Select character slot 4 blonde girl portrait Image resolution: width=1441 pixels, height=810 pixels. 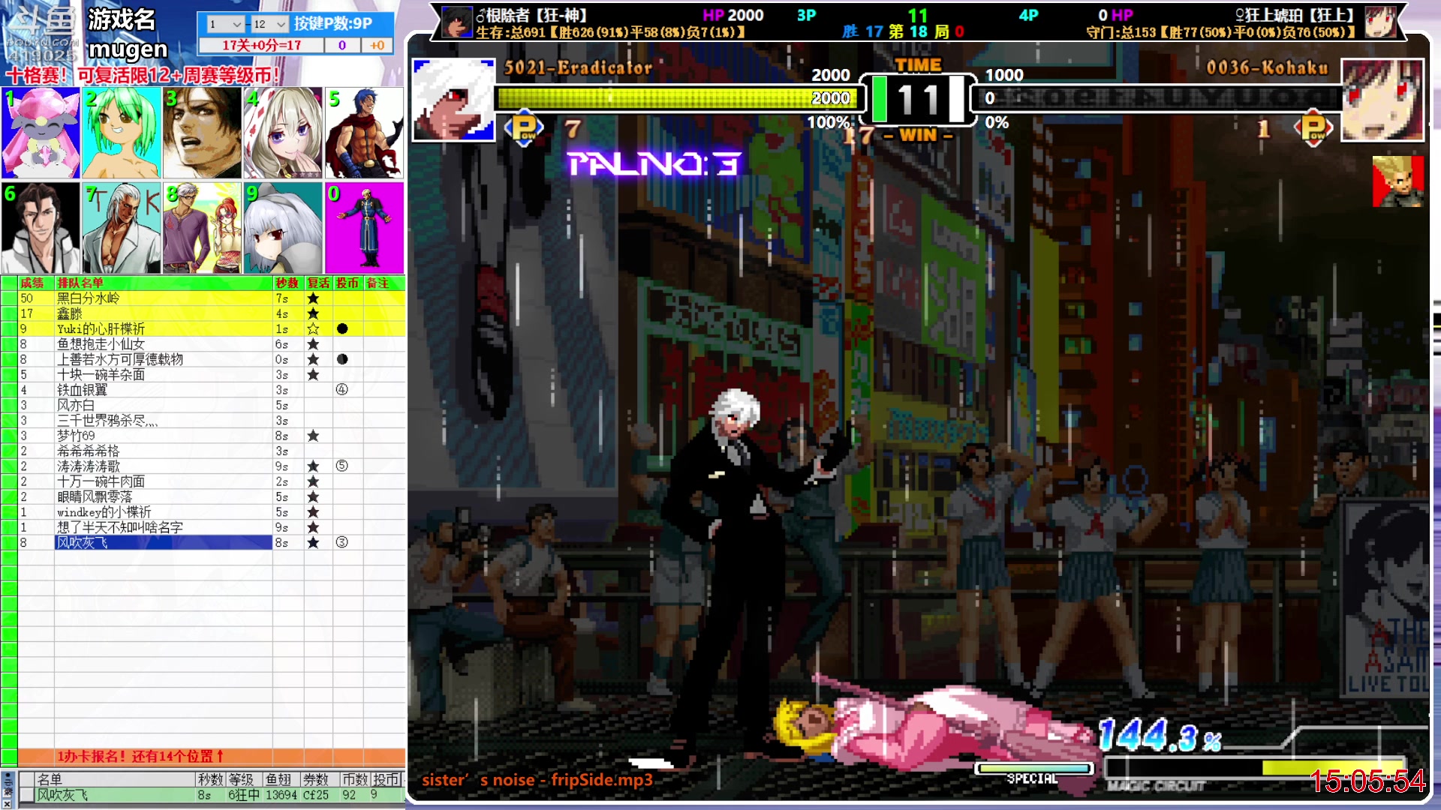point(283,133)
